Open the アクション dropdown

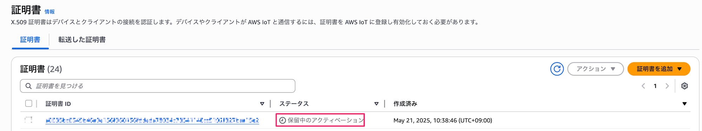pos(595,69)
